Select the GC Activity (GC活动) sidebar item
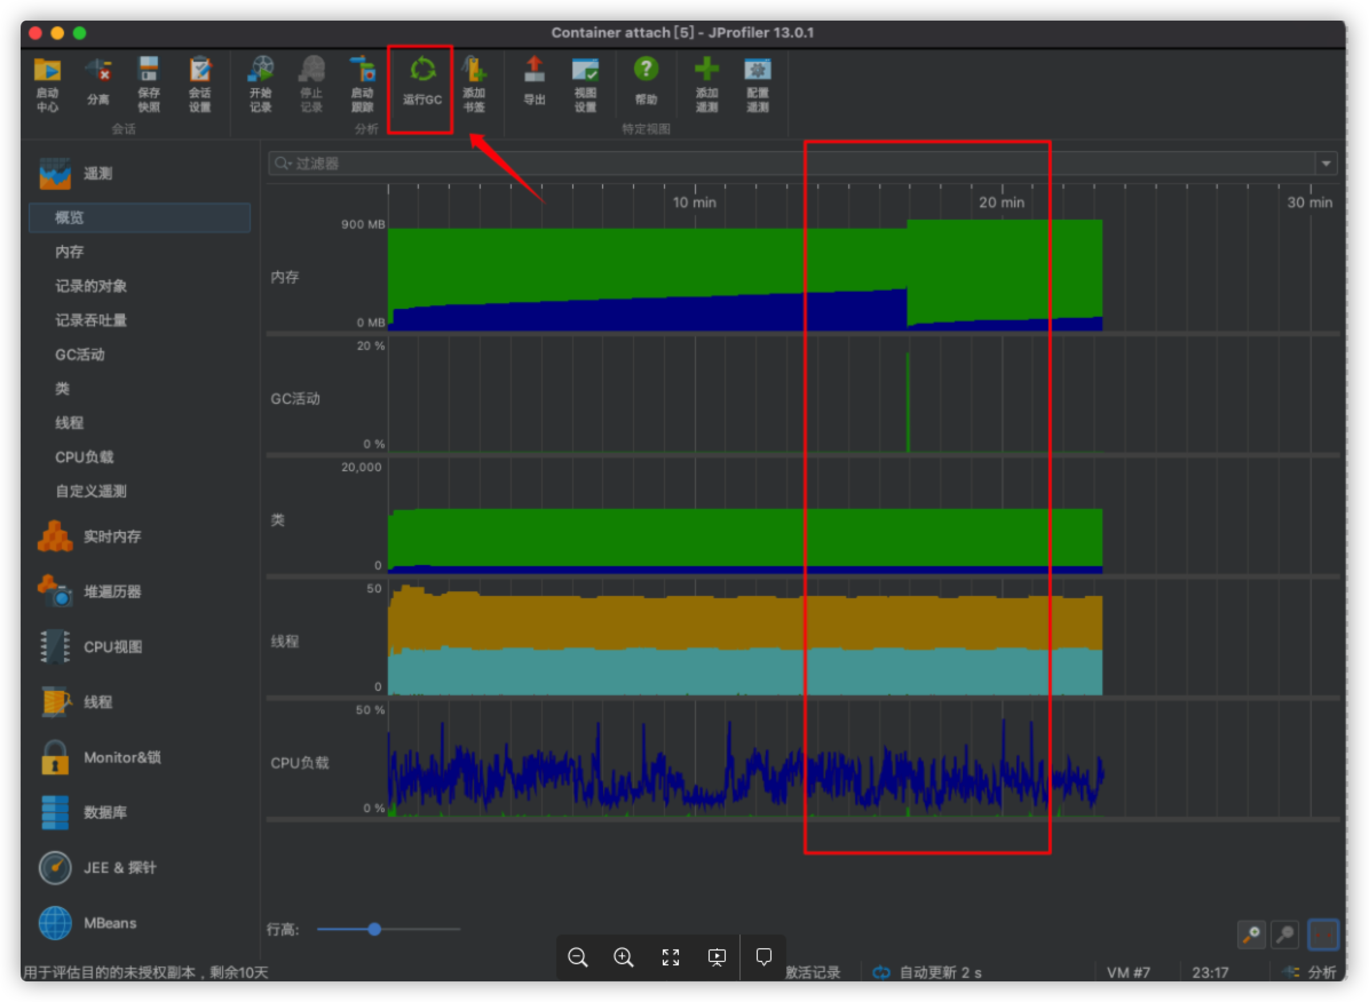 80,355
